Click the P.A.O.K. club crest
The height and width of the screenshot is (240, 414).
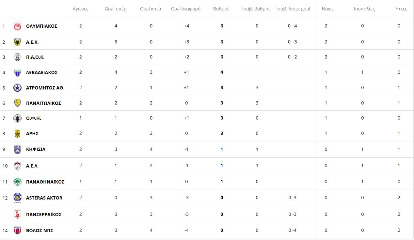pyautogui.click(x=17, y=57)
